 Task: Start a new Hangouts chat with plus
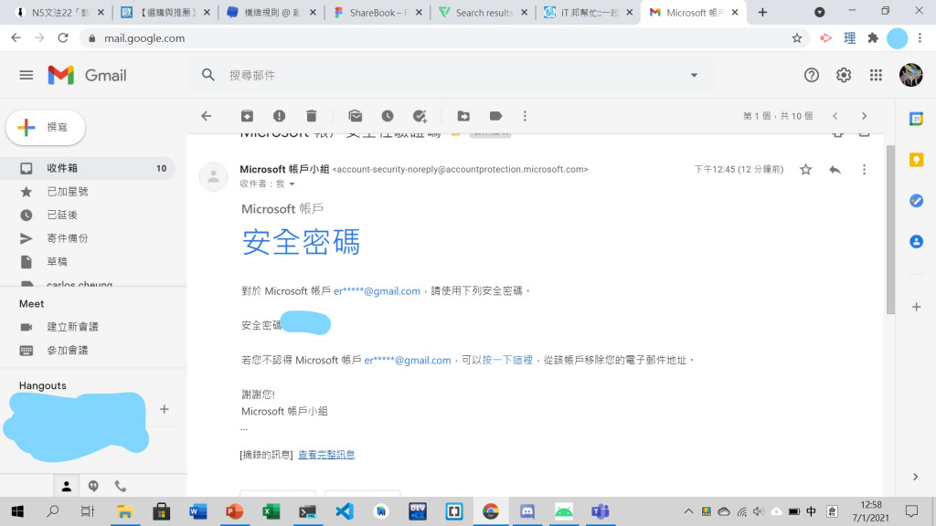click(165, 409)
